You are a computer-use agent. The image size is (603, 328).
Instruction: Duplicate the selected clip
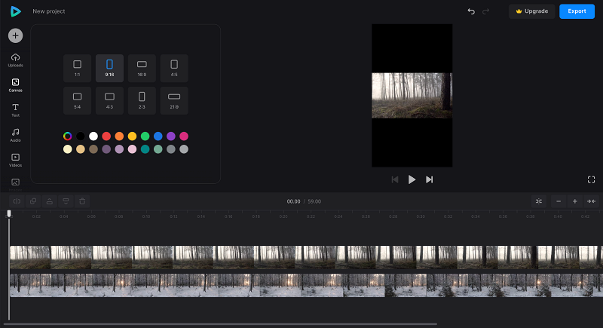point(33,201)
